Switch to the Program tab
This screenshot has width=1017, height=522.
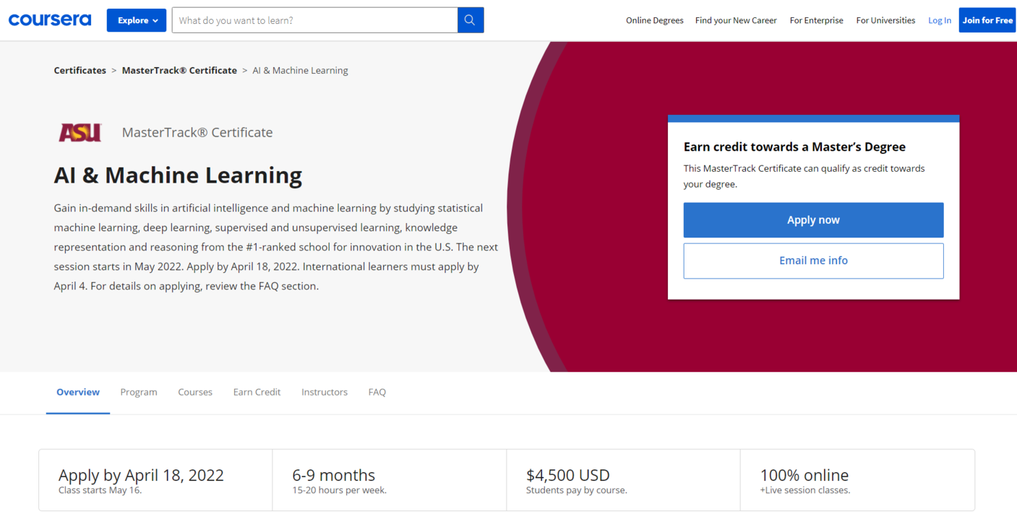tap(139, 392)
